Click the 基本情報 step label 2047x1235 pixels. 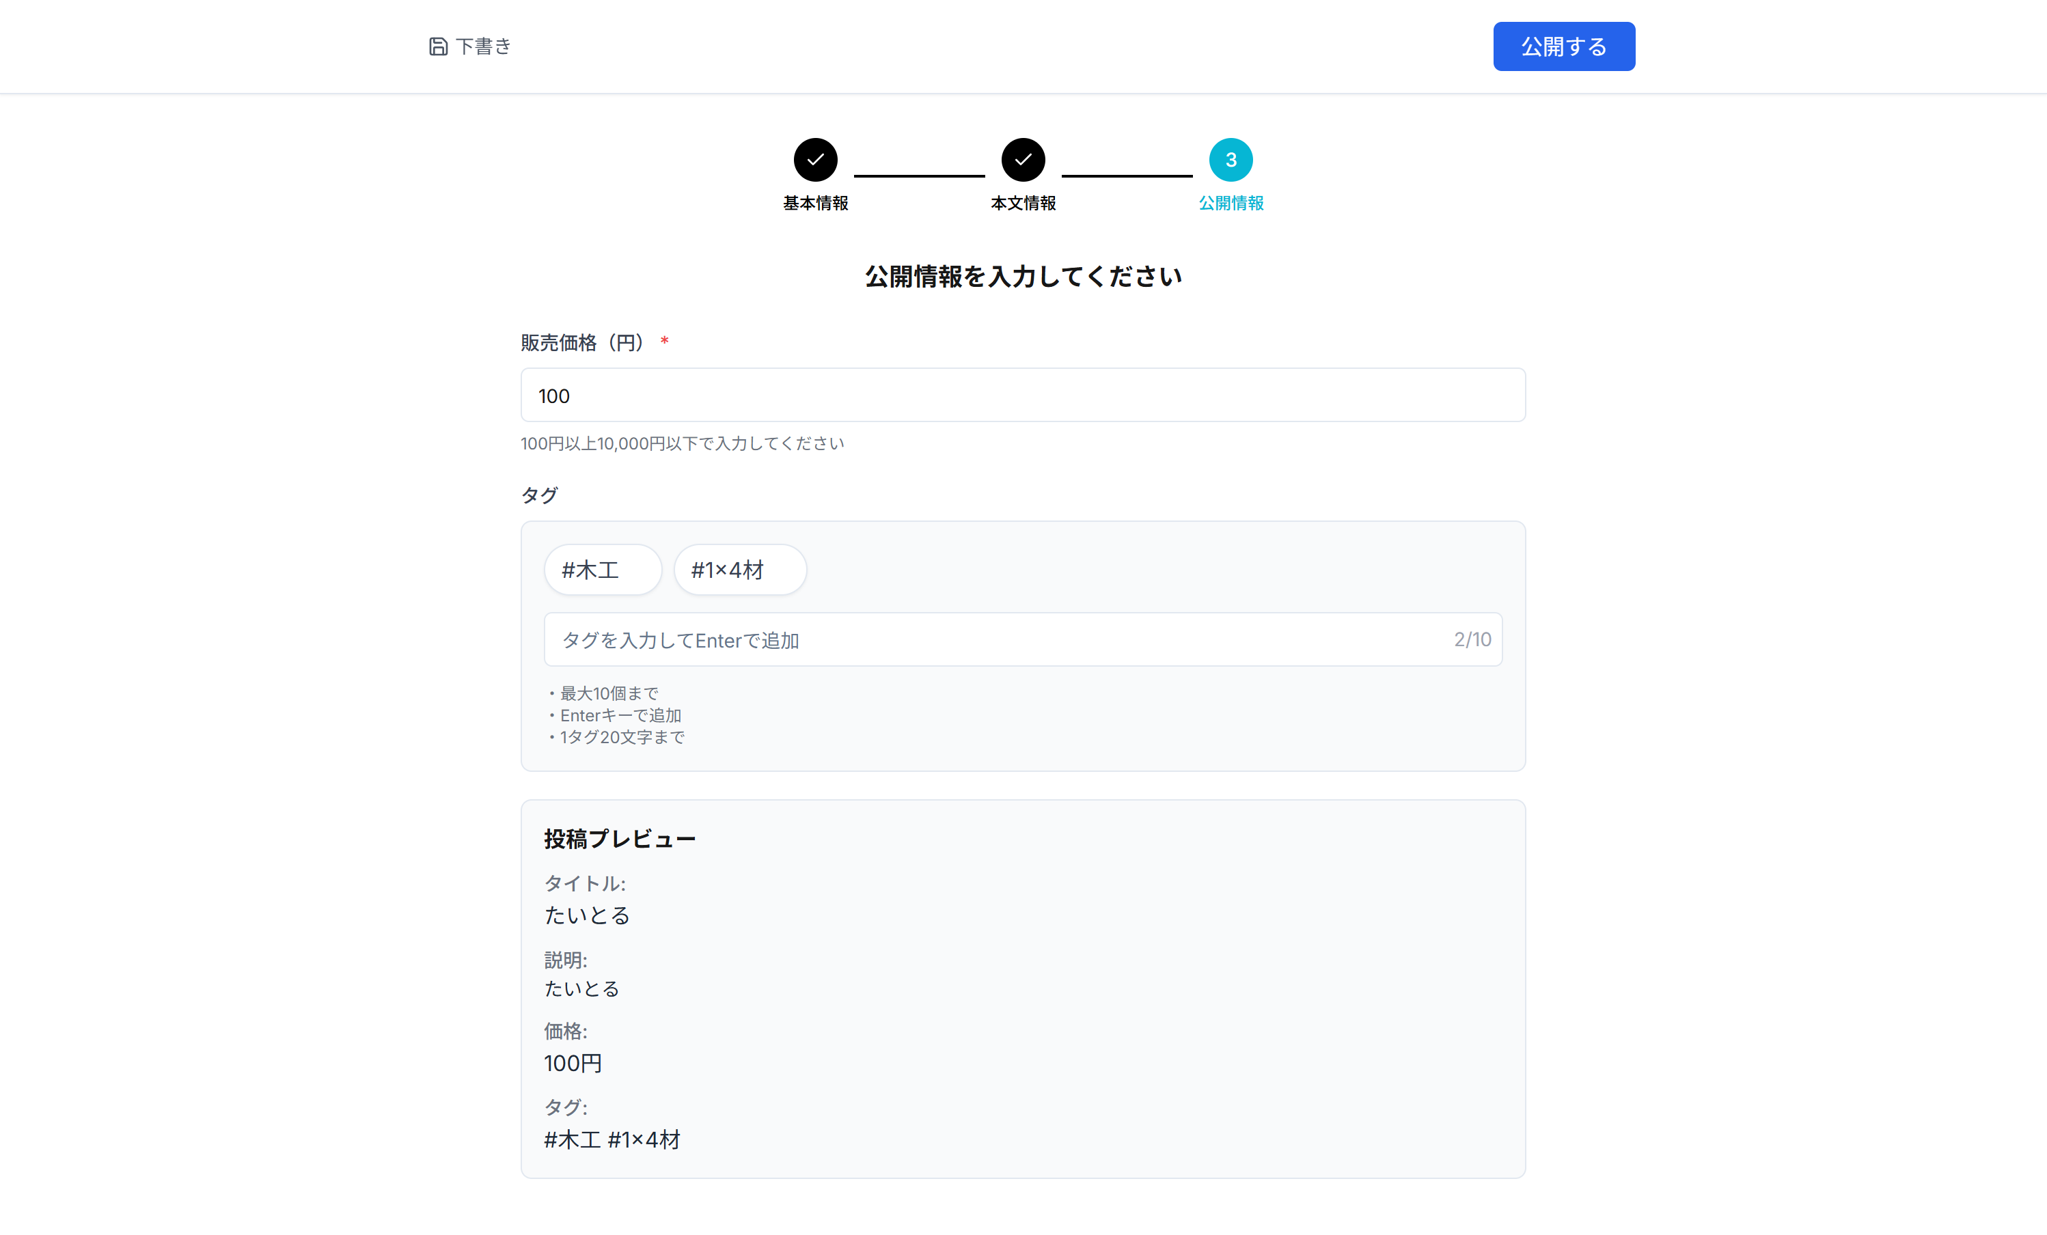coord(815,204)
